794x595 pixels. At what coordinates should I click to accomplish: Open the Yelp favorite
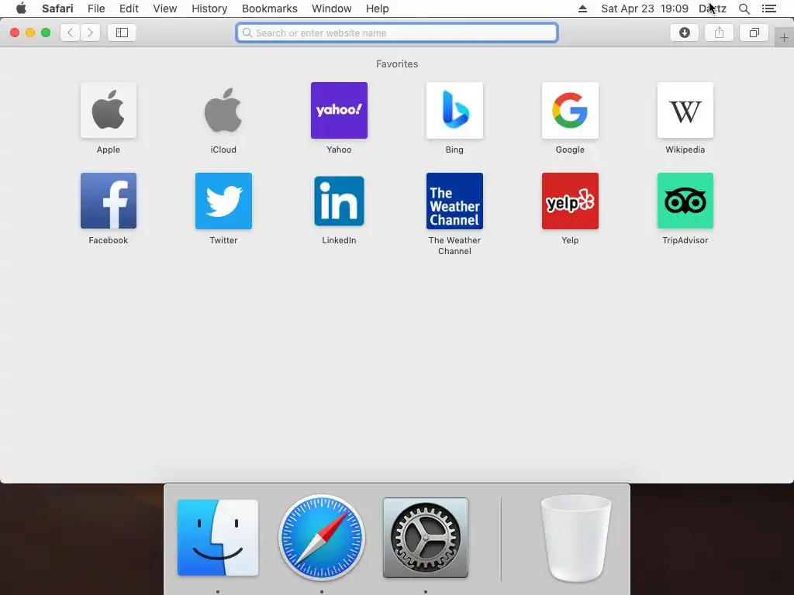(x=570, y=201)
